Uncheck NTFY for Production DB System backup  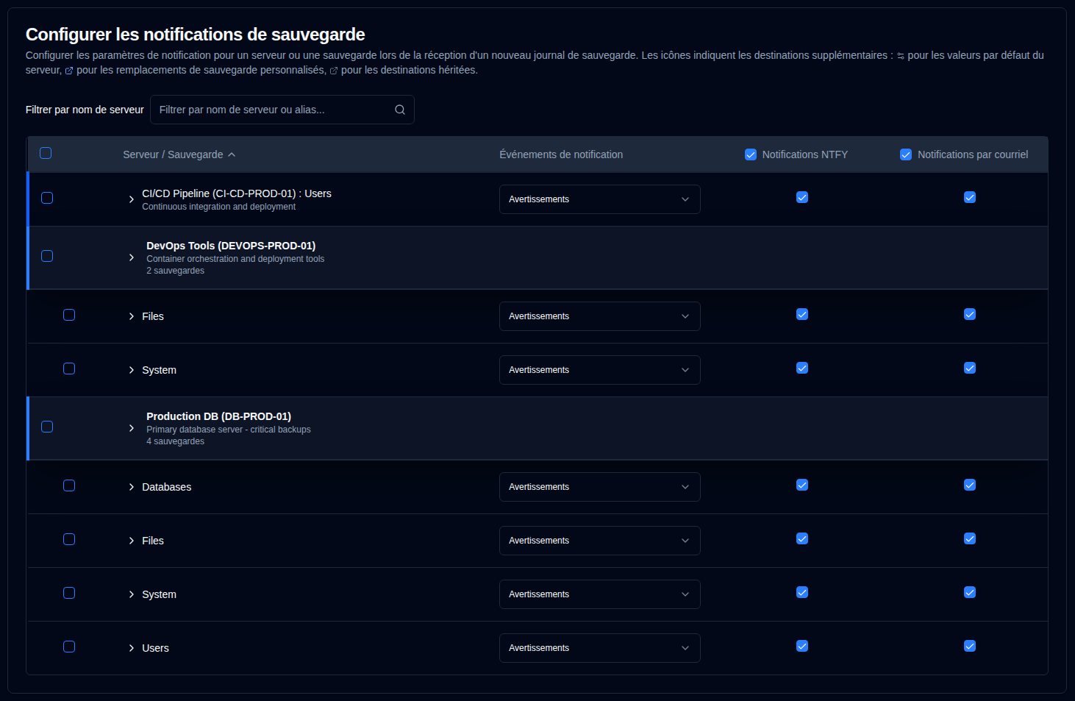(802, 592)
